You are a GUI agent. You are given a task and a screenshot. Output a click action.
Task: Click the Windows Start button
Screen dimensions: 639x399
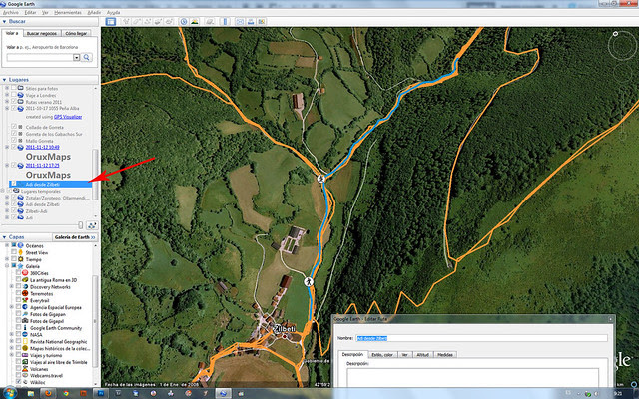coord(10,393)
